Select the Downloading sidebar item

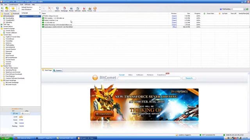coord(9,18)
